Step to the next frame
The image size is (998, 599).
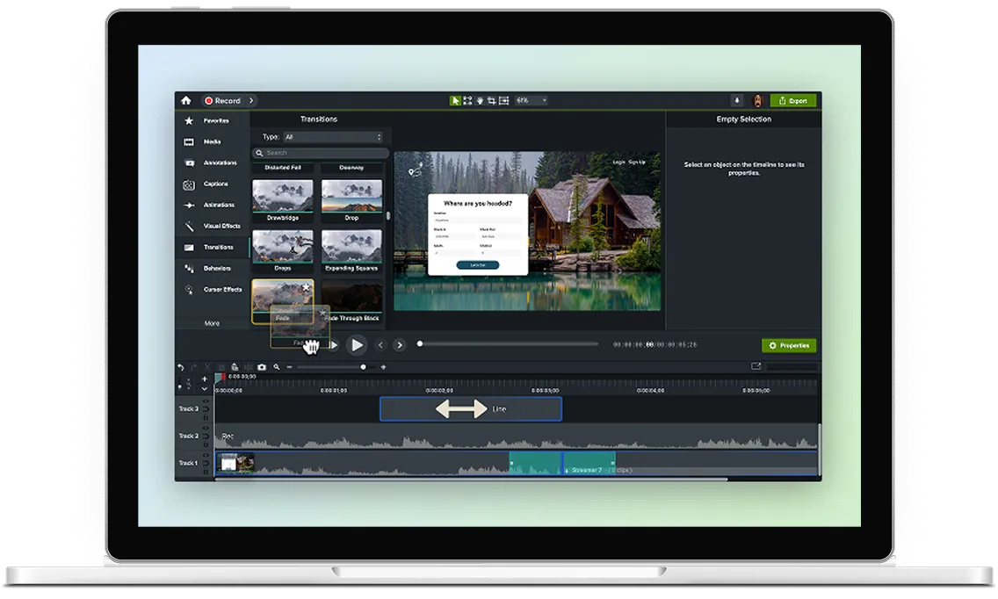point(400,345)
